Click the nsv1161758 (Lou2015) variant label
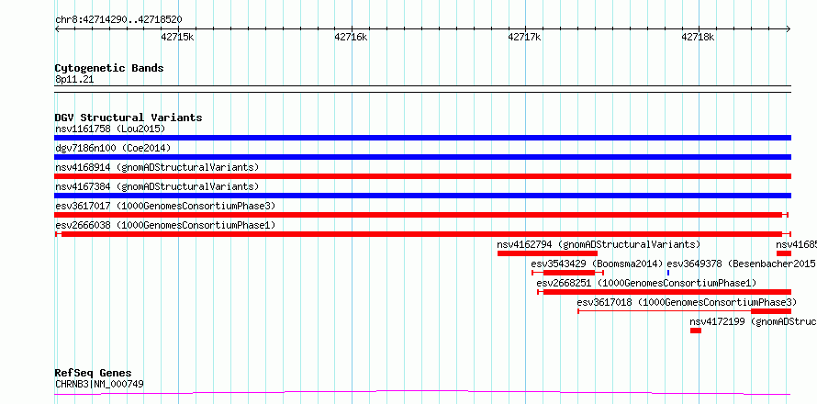This screenshot has height=404, width=817. 110,129
